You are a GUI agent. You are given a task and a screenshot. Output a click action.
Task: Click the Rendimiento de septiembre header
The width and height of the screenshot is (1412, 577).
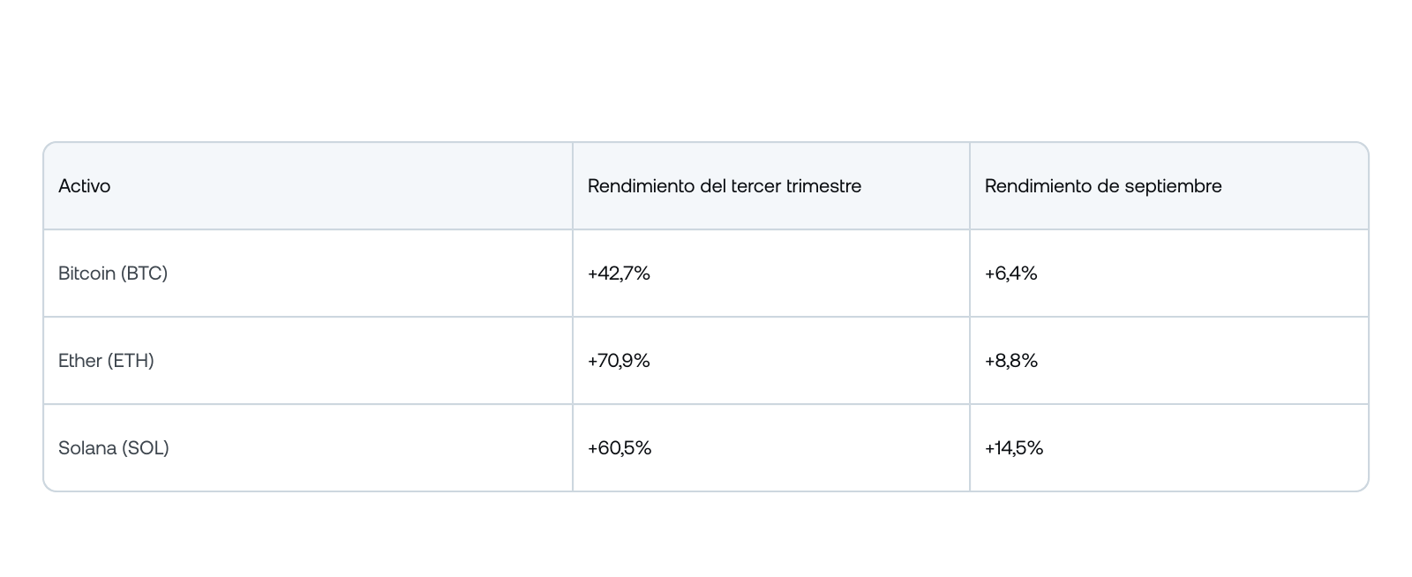click(1103, 186)
